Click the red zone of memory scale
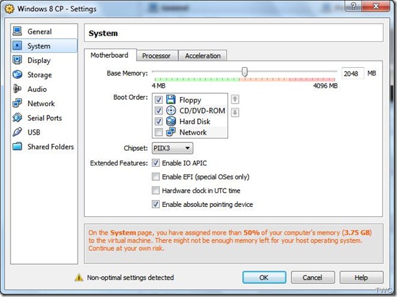Image resolution: width=397 pixels, height=297 pixels. click(x=312, y=80)
